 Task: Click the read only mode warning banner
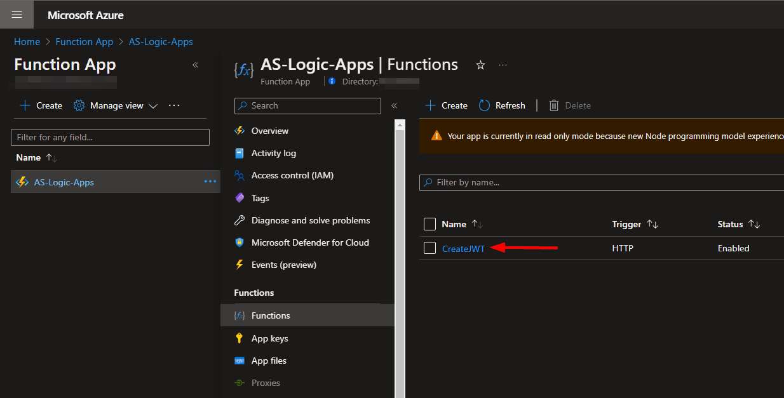tap(602, 136)
